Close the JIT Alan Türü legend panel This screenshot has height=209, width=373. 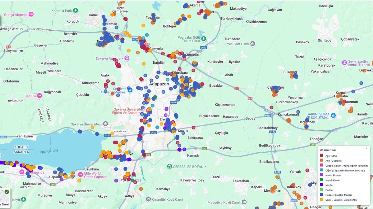[x=366, y=149]
